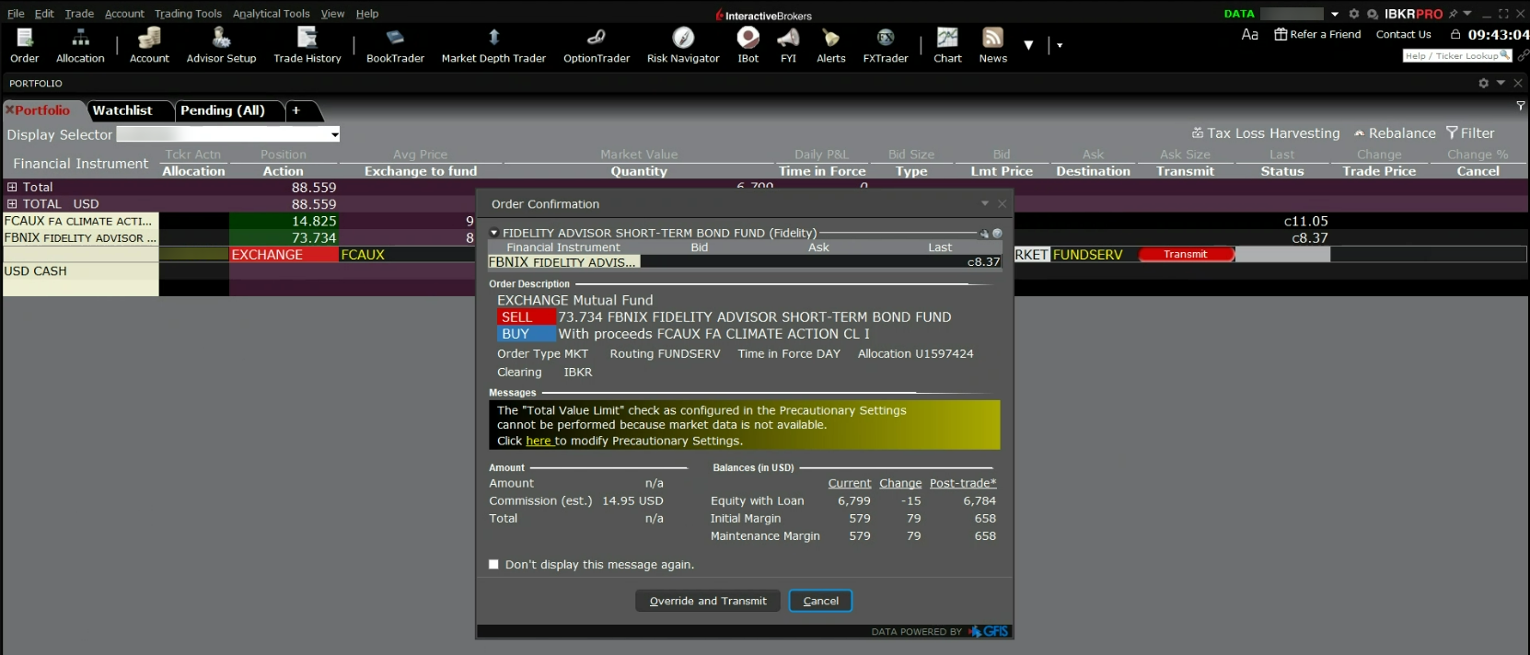Launch FXTrader

pyautogui.click(x=886, y=45)
